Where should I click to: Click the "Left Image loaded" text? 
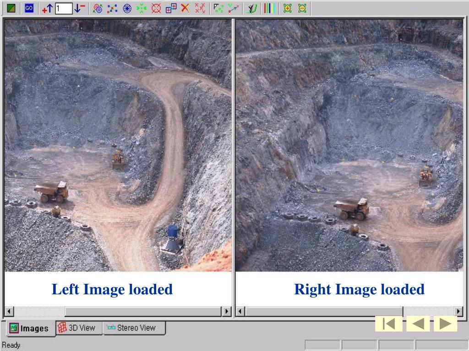click(x=112, y=289)
